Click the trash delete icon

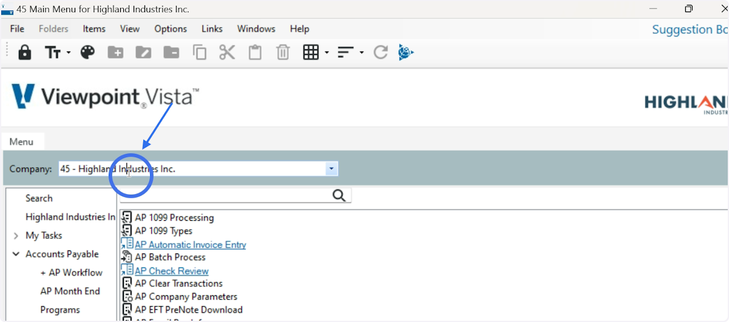point(283,53)
